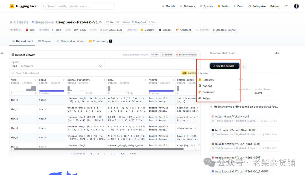
Task: Show the +1 additional libraries
Action: pos(196,30)
